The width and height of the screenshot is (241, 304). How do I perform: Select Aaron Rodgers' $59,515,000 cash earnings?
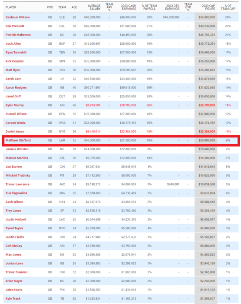pyautogui.click(x=128, y=87)
